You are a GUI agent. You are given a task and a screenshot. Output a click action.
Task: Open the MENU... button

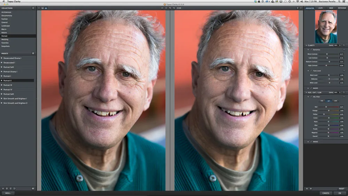point(8,193)
